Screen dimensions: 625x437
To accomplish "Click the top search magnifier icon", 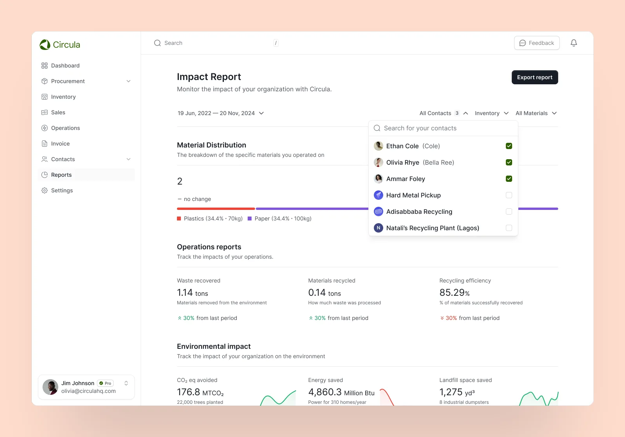I will click(157, 43).
